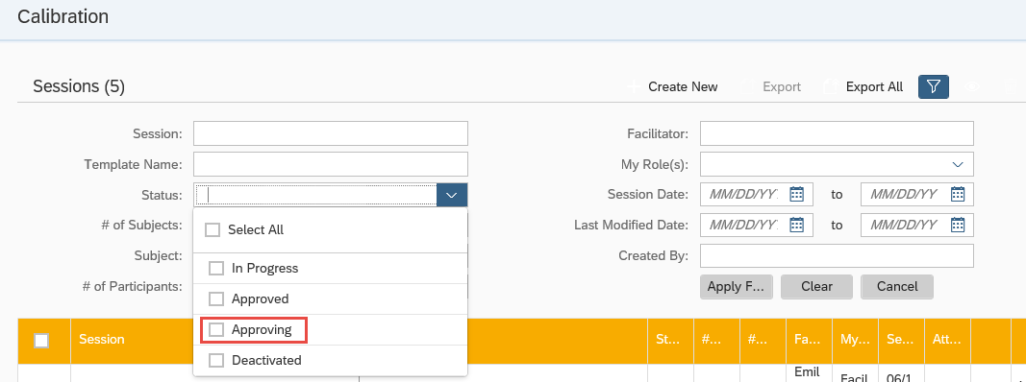1026x382 pixels.
Task: Click the Status combo text box
Action: pyautogui.click(x=315, y=195)
